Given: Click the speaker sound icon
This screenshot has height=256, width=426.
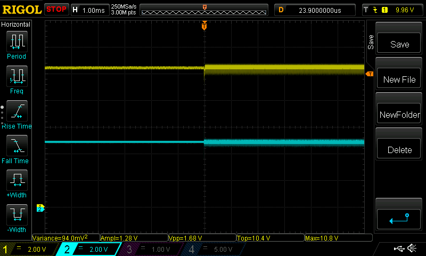Looking at the screenshot, I should tap(412, 248).
